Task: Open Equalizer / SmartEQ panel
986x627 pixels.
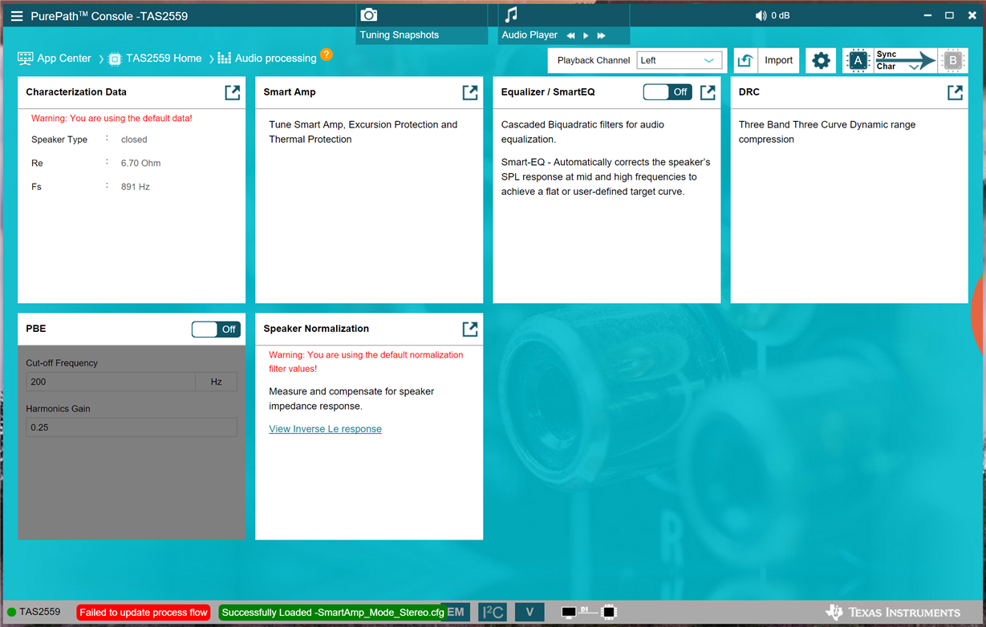Action: (708, 92)
